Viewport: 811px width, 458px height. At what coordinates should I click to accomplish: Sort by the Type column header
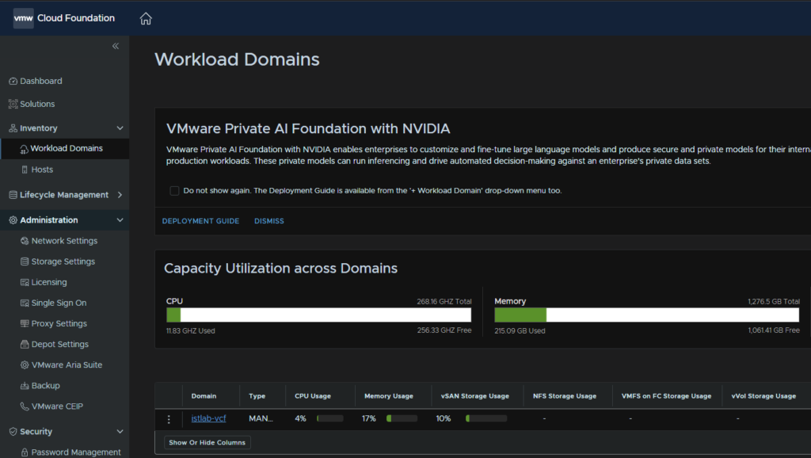(257, 396)
